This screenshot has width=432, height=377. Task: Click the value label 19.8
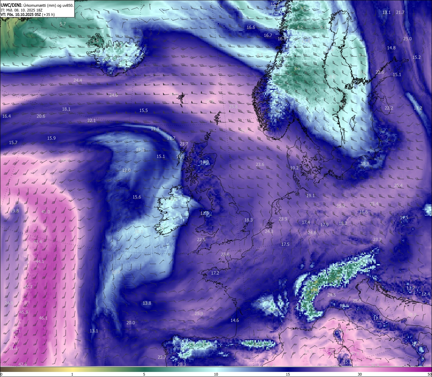tap(15, 211)
